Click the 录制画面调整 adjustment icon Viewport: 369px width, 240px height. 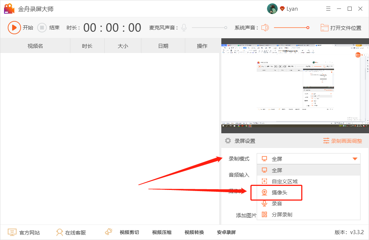pos(327,141)
